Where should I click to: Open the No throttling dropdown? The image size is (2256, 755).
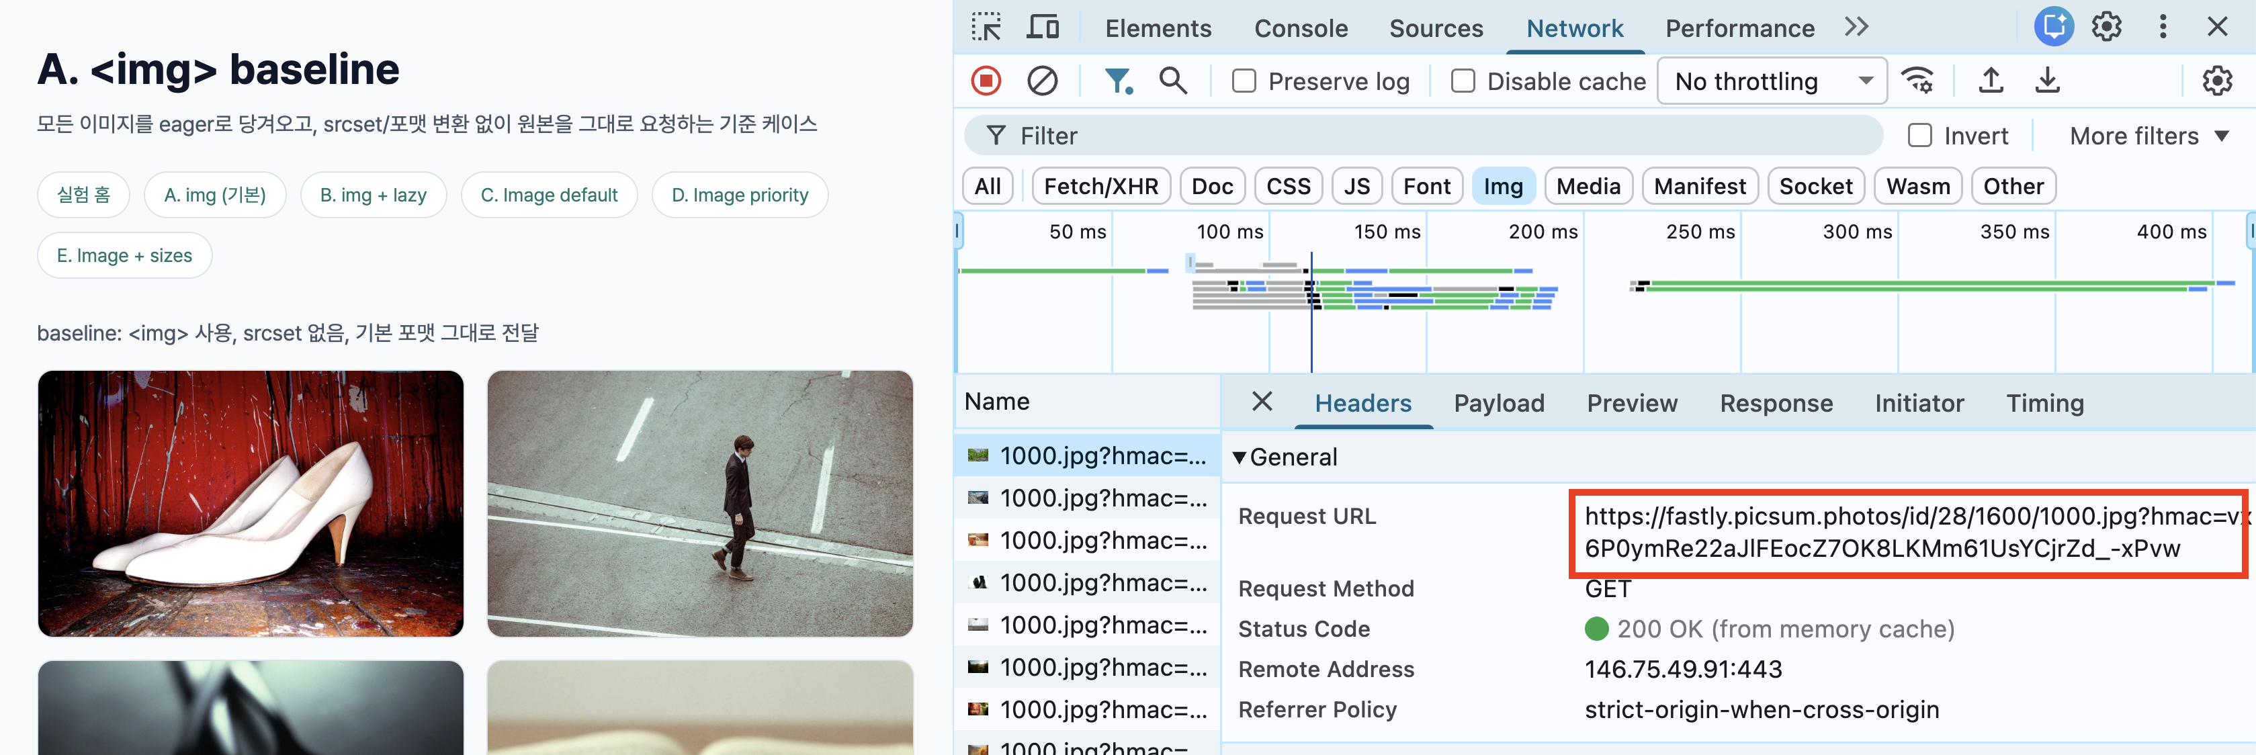(x=1772, y=81)
